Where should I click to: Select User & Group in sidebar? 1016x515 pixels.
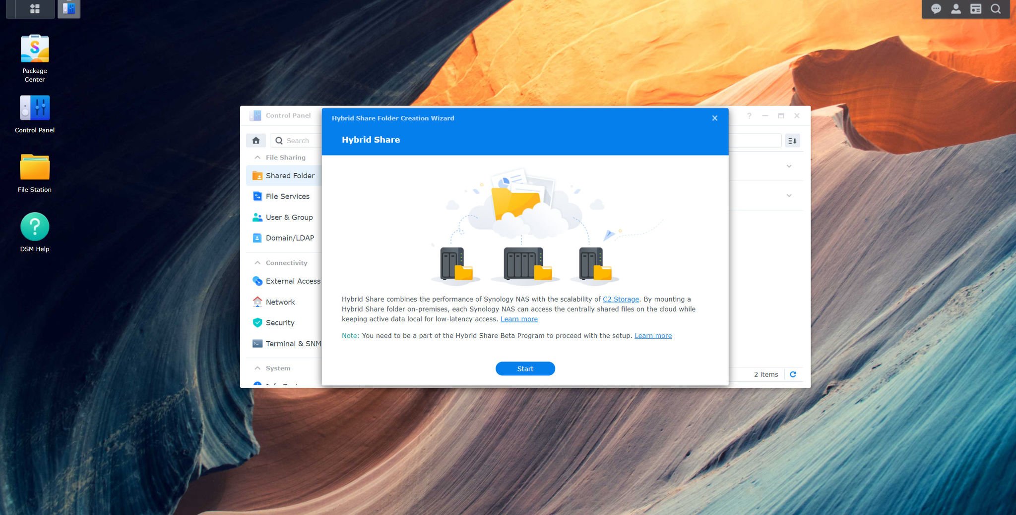[284, 217]
